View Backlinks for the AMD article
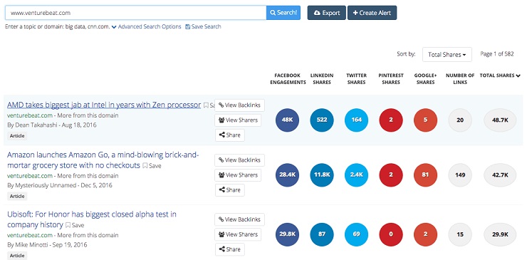 (239, 105)
